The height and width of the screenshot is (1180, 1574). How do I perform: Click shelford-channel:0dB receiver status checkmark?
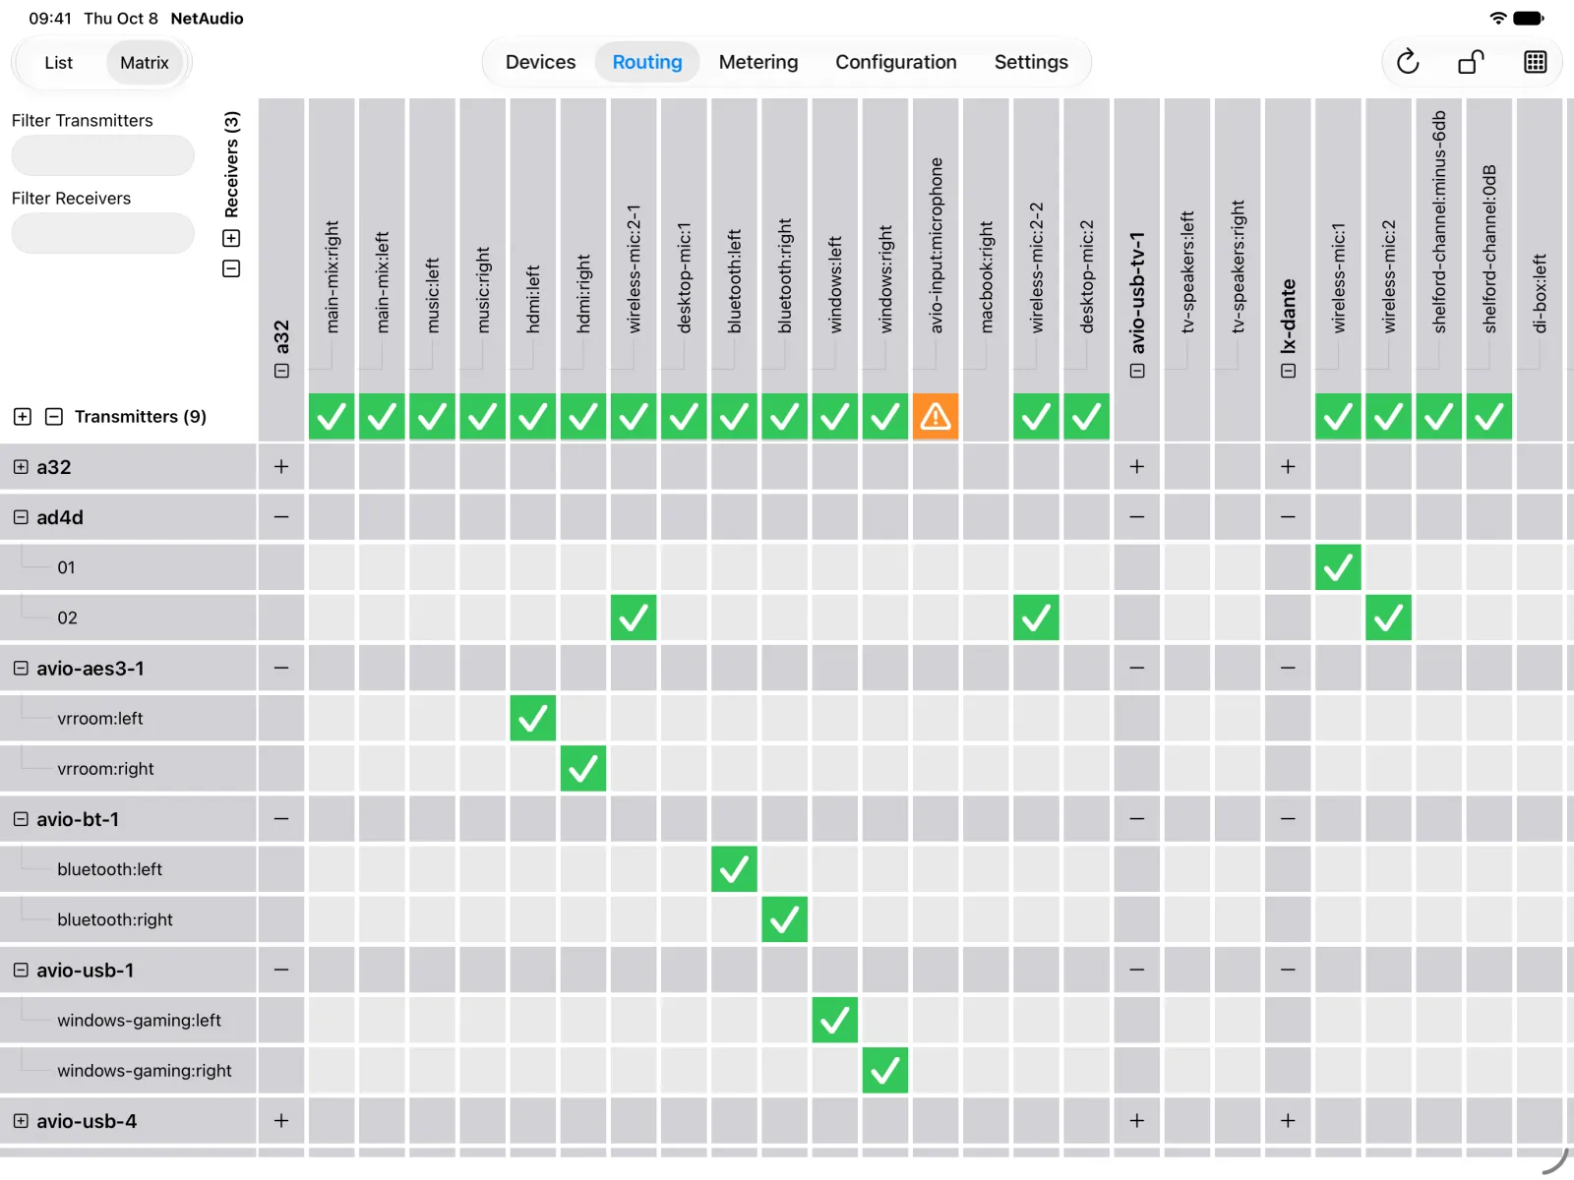point(1489,417)
